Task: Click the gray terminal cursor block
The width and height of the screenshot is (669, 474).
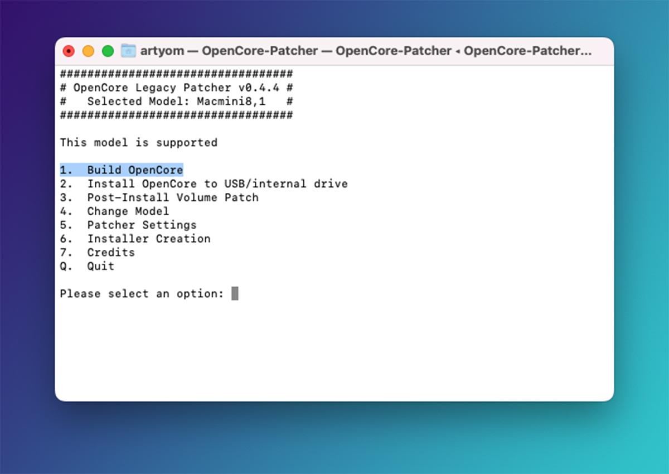Action: 235,293
